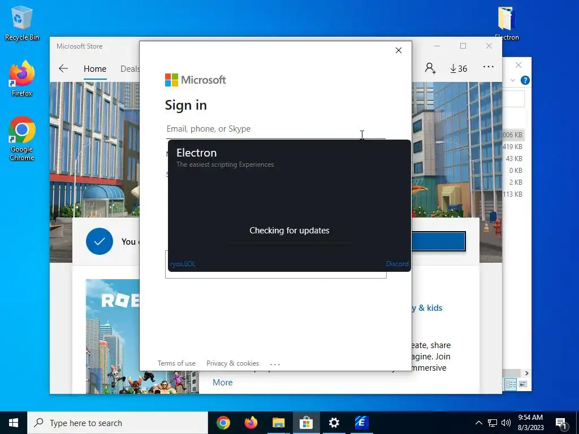Image resolution: width=579 pixels, height=434 pixels.
Task: Click the add account icon in Store
Action: 430,68
